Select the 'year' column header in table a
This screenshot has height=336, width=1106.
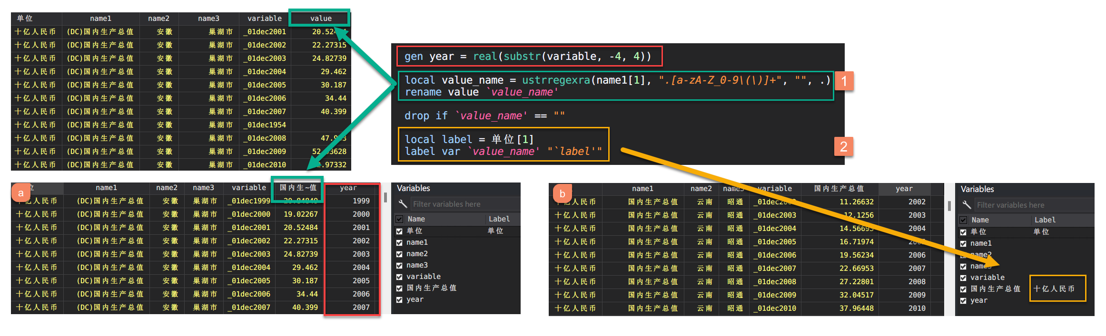pos(348,188)
